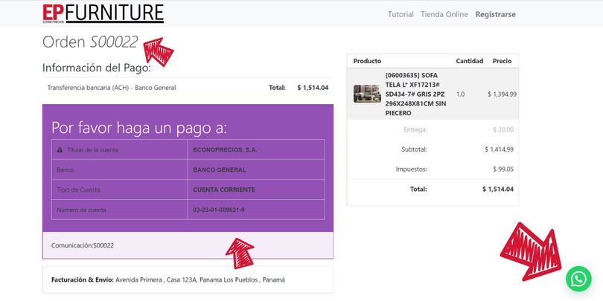603x301 pixels.
Task: Open the WhatsApp chat bubble
Action: click(x=578, y=279)
